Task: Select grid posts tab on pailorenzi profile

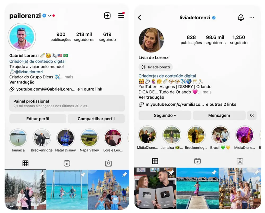Action: click(x=25, y=163)
